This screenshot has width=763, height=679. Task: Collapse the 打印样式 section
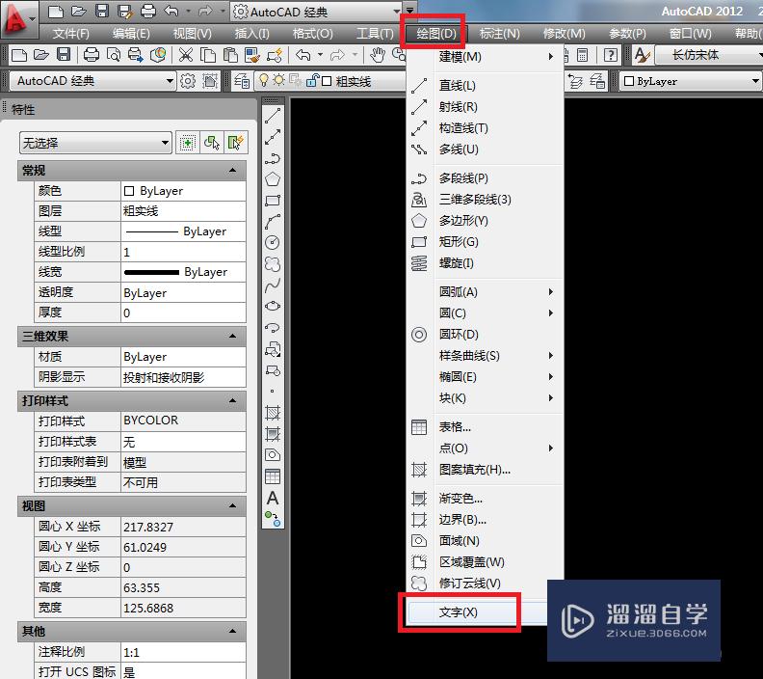pos(232,400)
